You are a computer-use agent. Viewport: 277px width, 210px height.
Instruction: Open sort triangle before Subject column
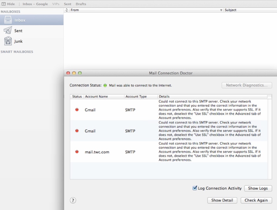pyautogui.click(x=221, y=10)
